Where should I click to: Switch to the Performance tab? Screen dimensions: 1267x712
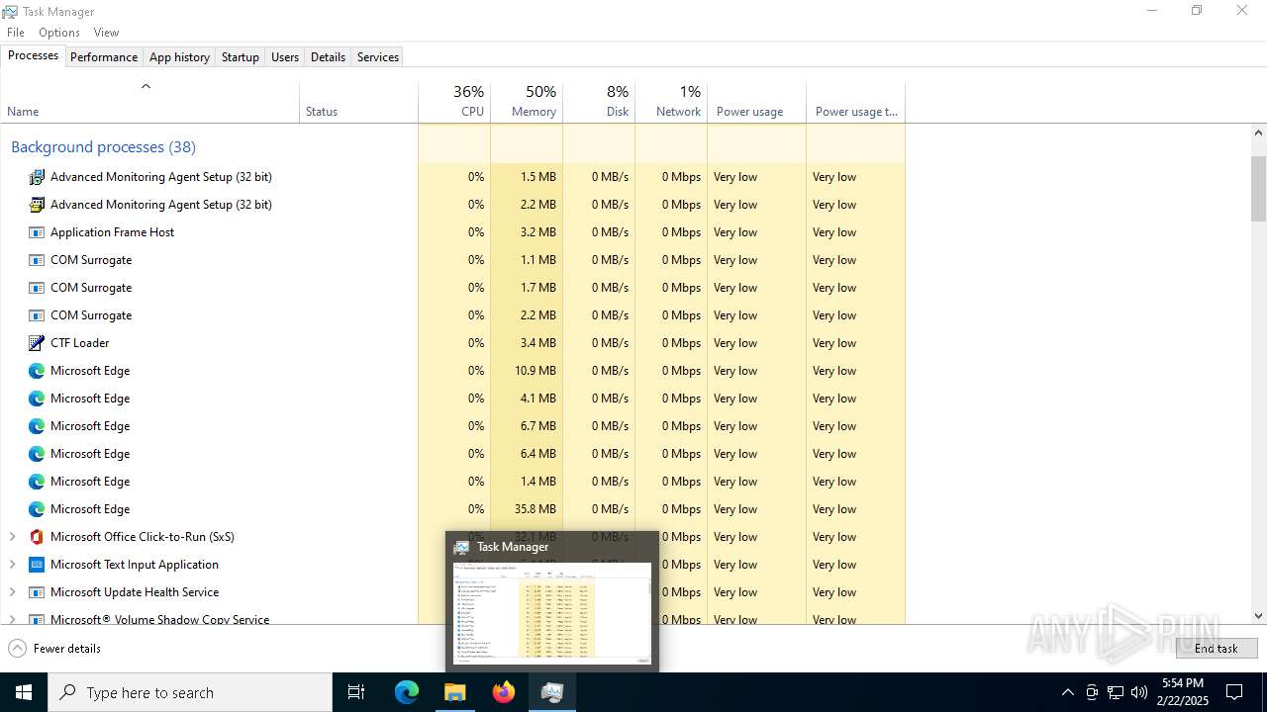[x=104, y=57]
